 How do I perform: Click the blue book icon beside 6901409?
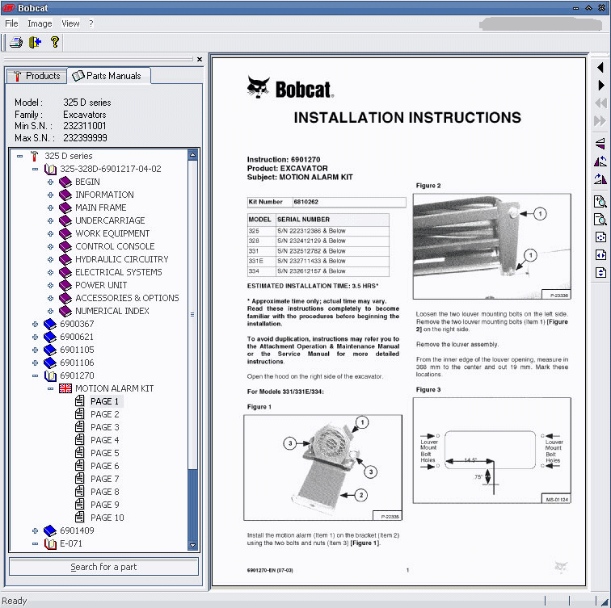coord(50,530)
